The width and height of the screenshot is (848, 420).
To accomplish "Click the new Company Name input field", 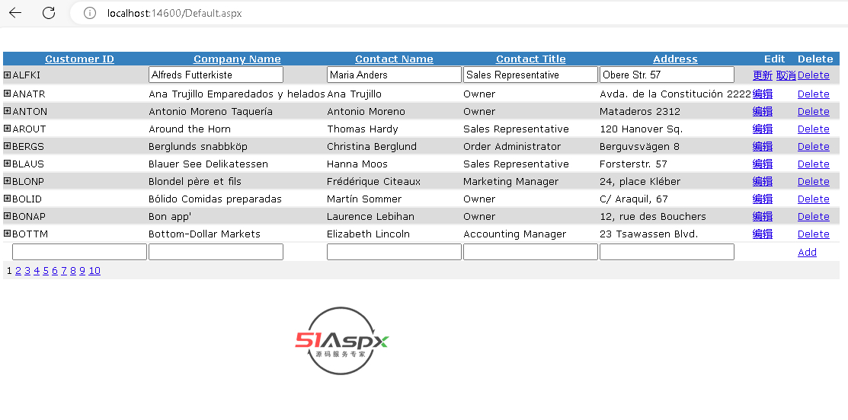I will click(x=216, y=252).
